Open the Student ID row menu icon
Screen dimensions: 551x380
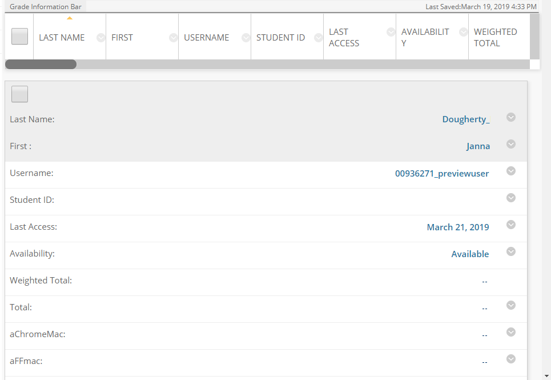point(511,198)
